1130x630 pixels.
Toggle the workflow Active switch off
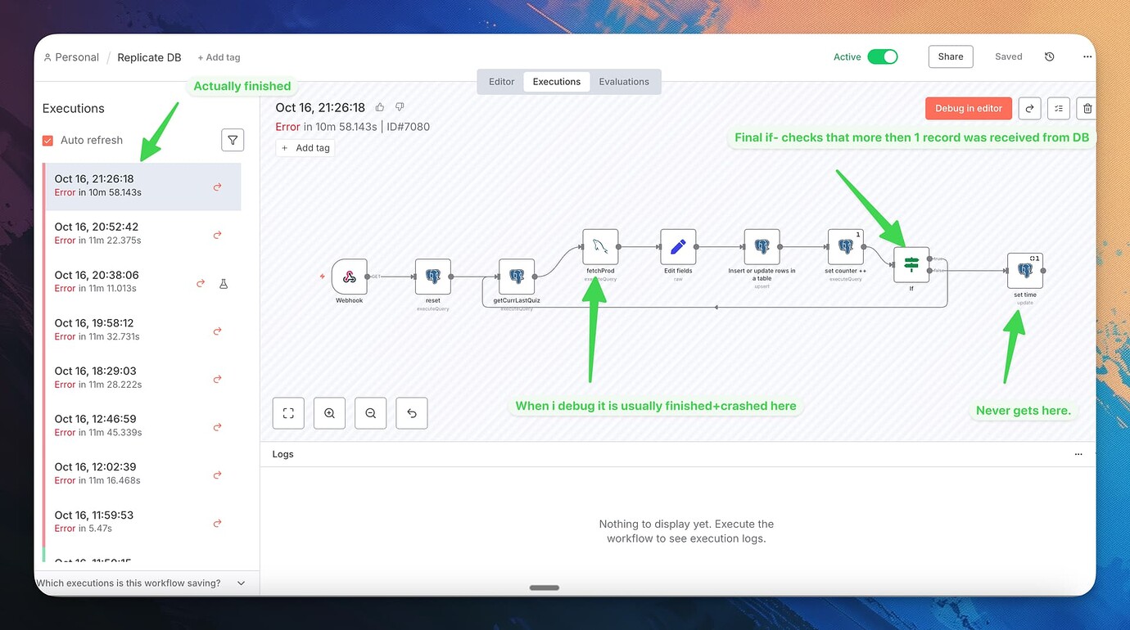pos(883,56)
